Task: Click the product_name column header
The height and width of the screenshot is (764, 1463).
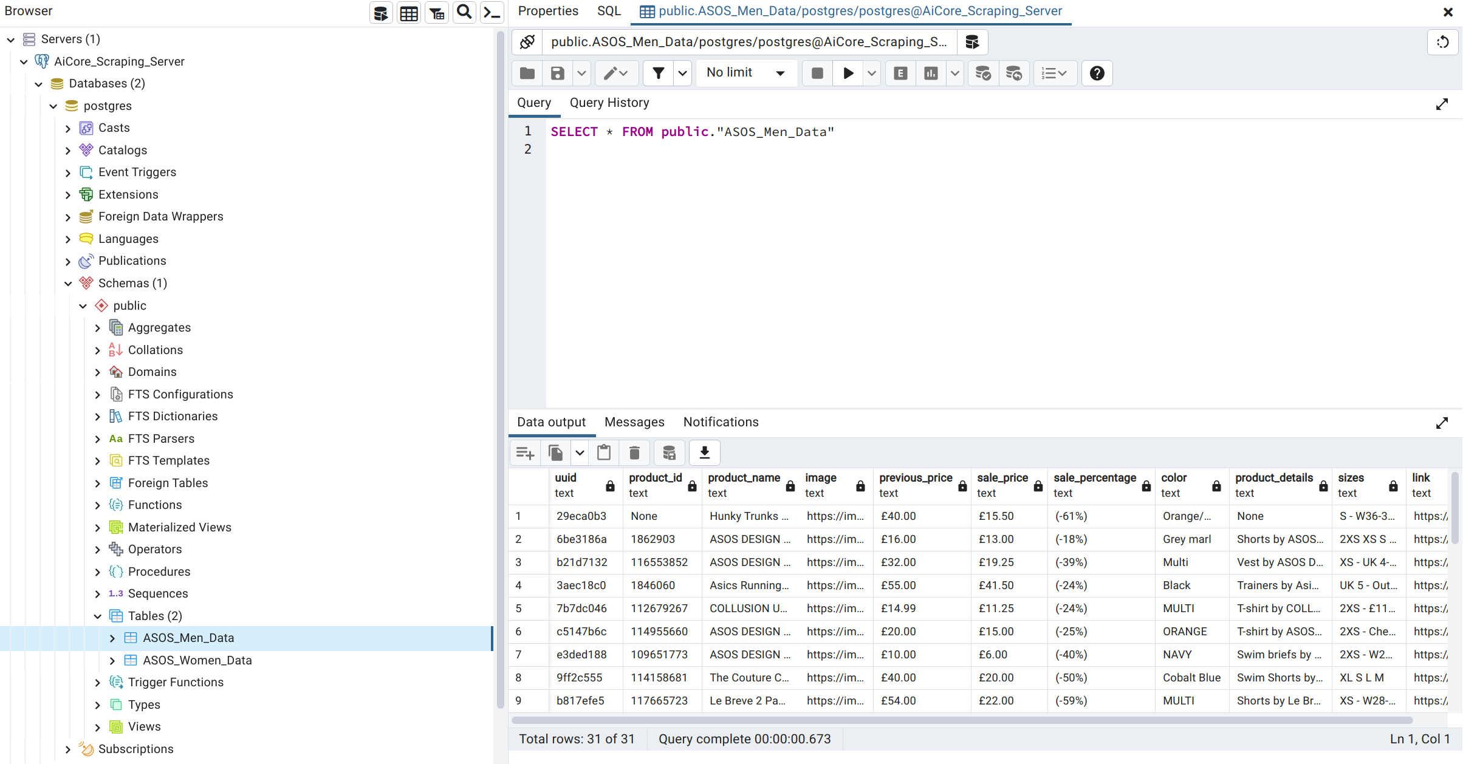Action: click(x=750, y=486)
